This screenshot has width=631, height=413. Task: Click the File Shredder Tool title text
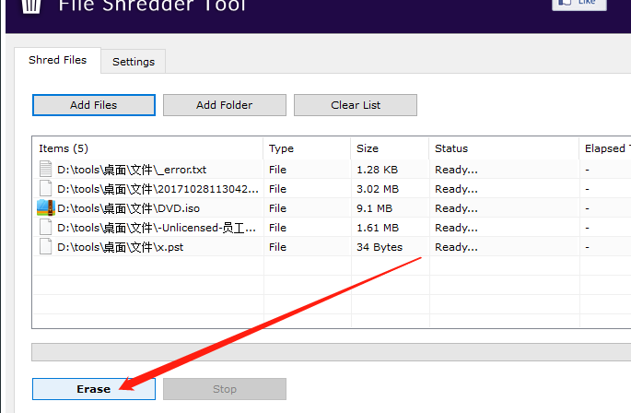(152, 6)
